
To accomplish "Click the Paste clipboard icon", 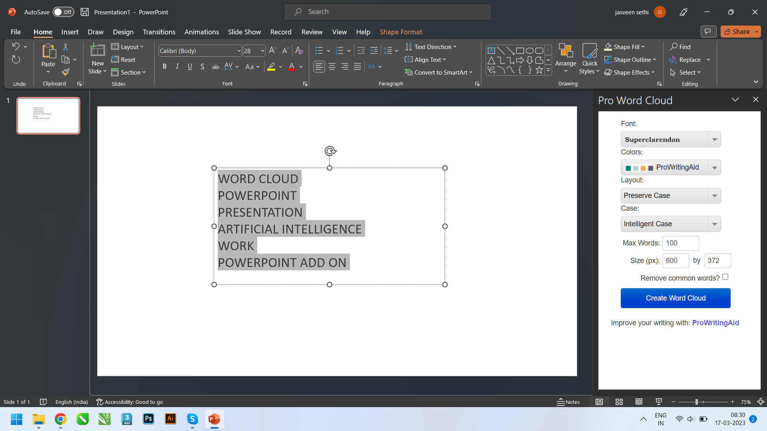I will 48,51.
